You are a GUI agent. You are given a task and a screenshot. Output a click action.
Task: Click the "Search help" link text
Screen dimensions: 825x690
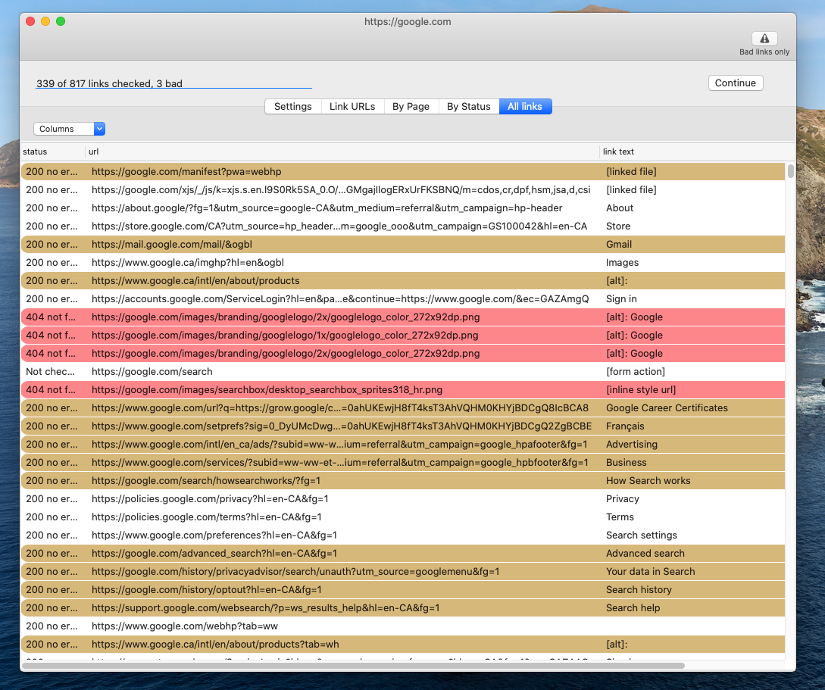[x=633, y=608]
